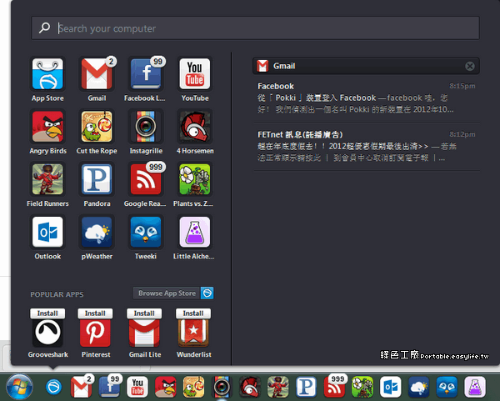Image resolution: width=500 pixels, height=401 pixels.
Task: Click the Pinterest icon under Popular Apps
Action: tap(95, 333)
